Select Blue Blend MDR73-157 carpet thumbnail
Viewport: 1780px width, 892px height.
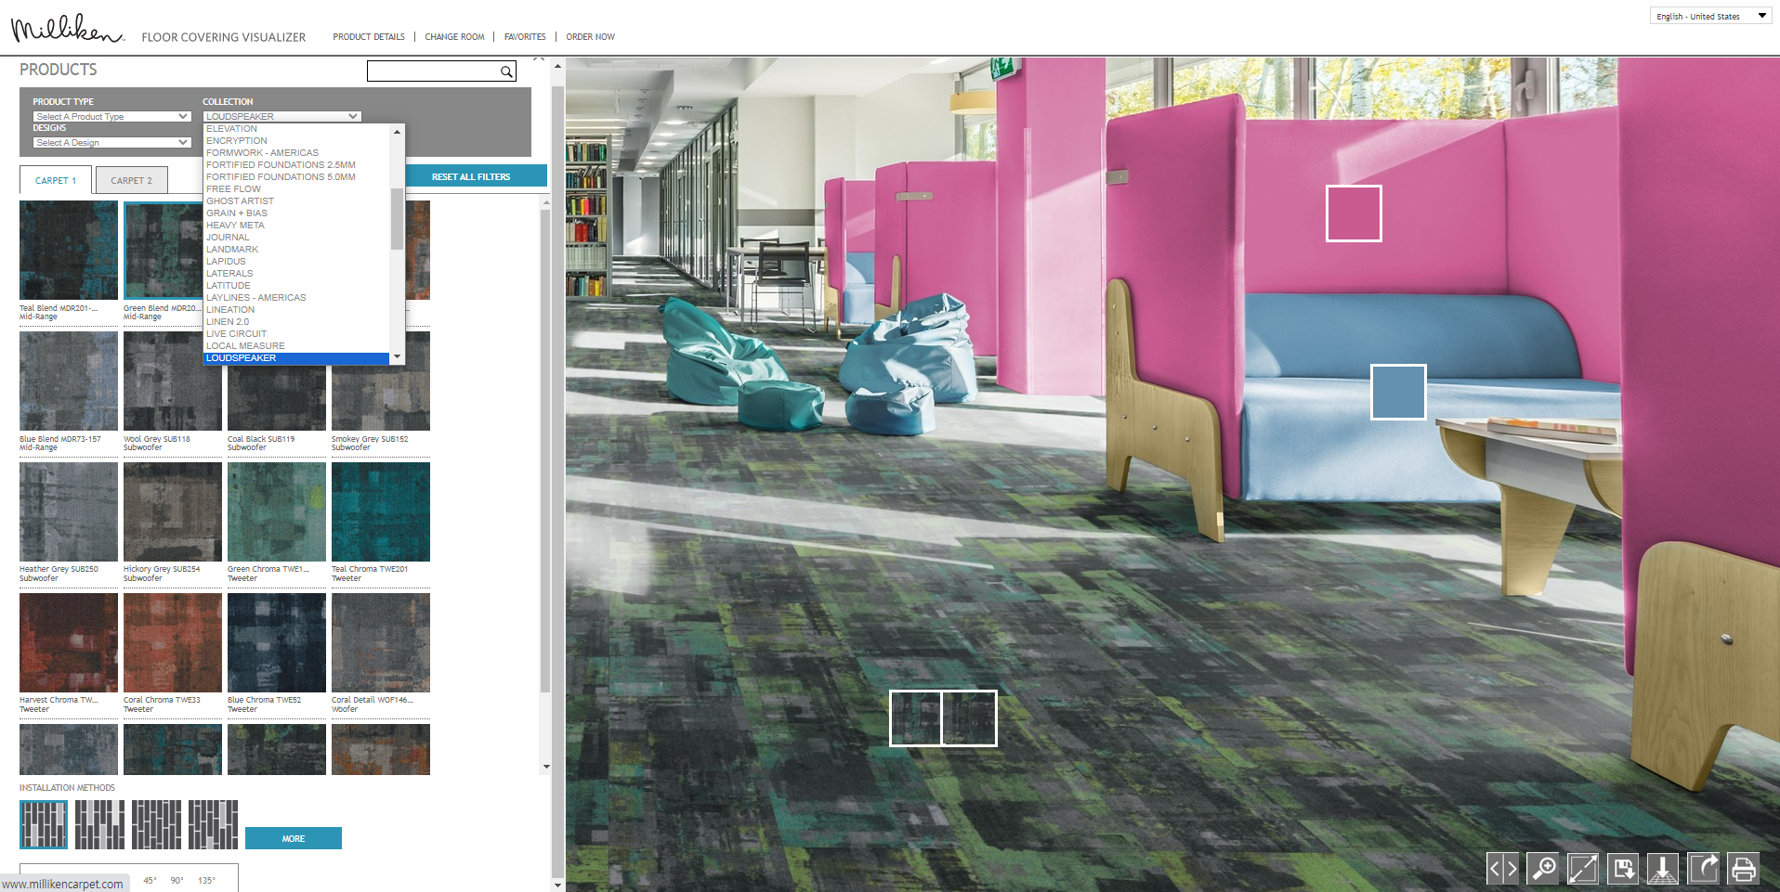[x=69, y=381]
